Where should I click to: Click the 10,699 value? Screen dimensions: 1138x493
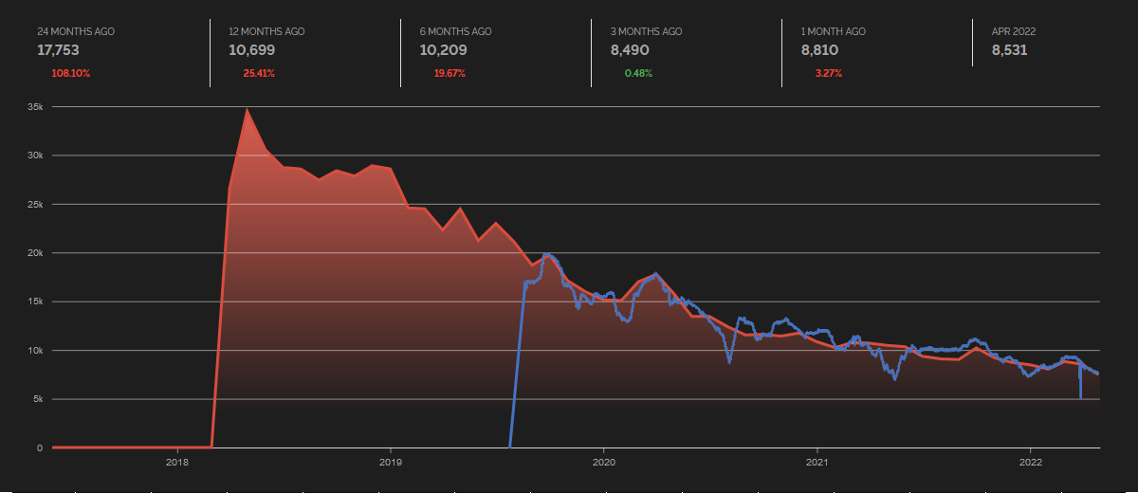point(249,50)
